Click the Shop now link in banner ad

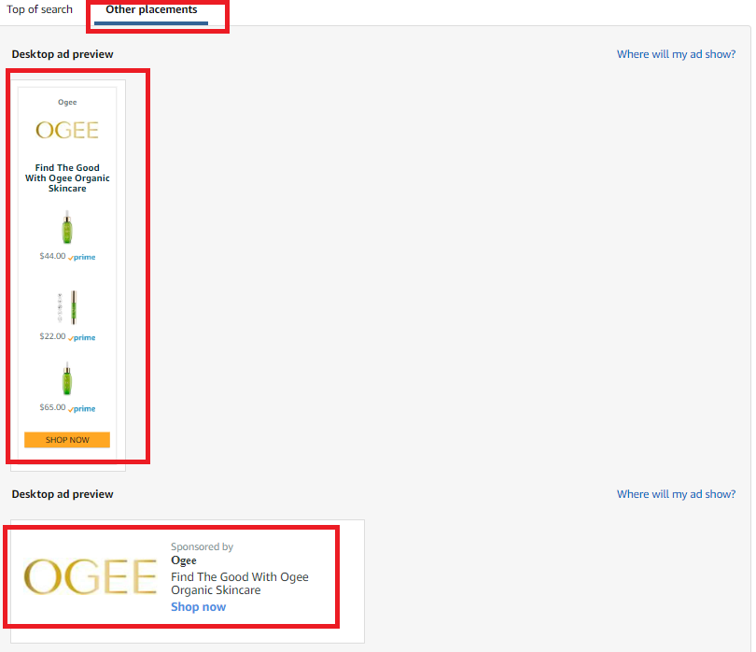tap(198, 606)
